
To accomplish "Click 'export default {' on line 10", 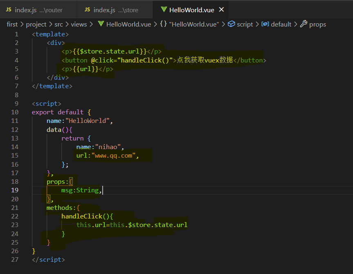I will pos(61,112).
